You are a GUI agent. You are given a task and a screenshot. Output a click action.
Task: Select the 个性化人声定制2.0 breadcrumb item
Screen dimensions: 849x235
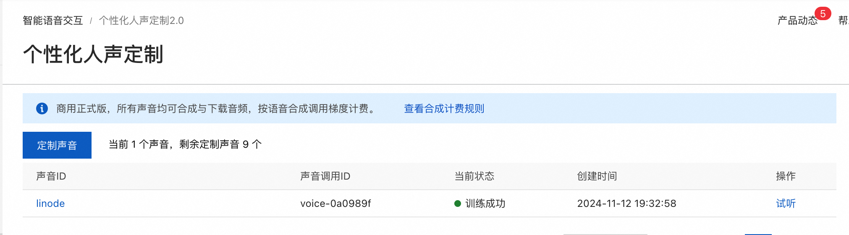click(141, 21)
